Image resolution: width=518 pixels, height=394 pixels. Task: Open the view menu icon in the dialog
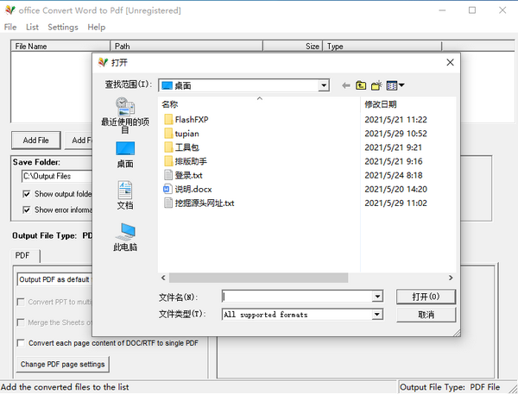[x=395, y=85]
